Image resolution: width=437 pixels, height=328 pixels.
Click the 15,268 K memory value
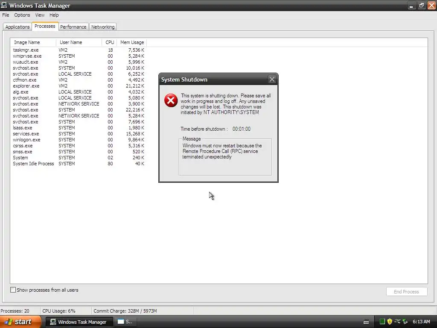pos(135,134)
